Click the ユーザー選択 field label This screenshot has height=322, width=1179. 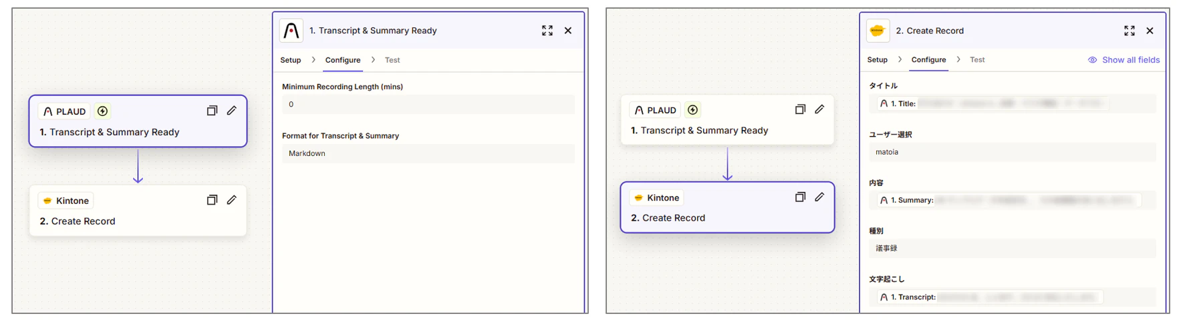890,135
